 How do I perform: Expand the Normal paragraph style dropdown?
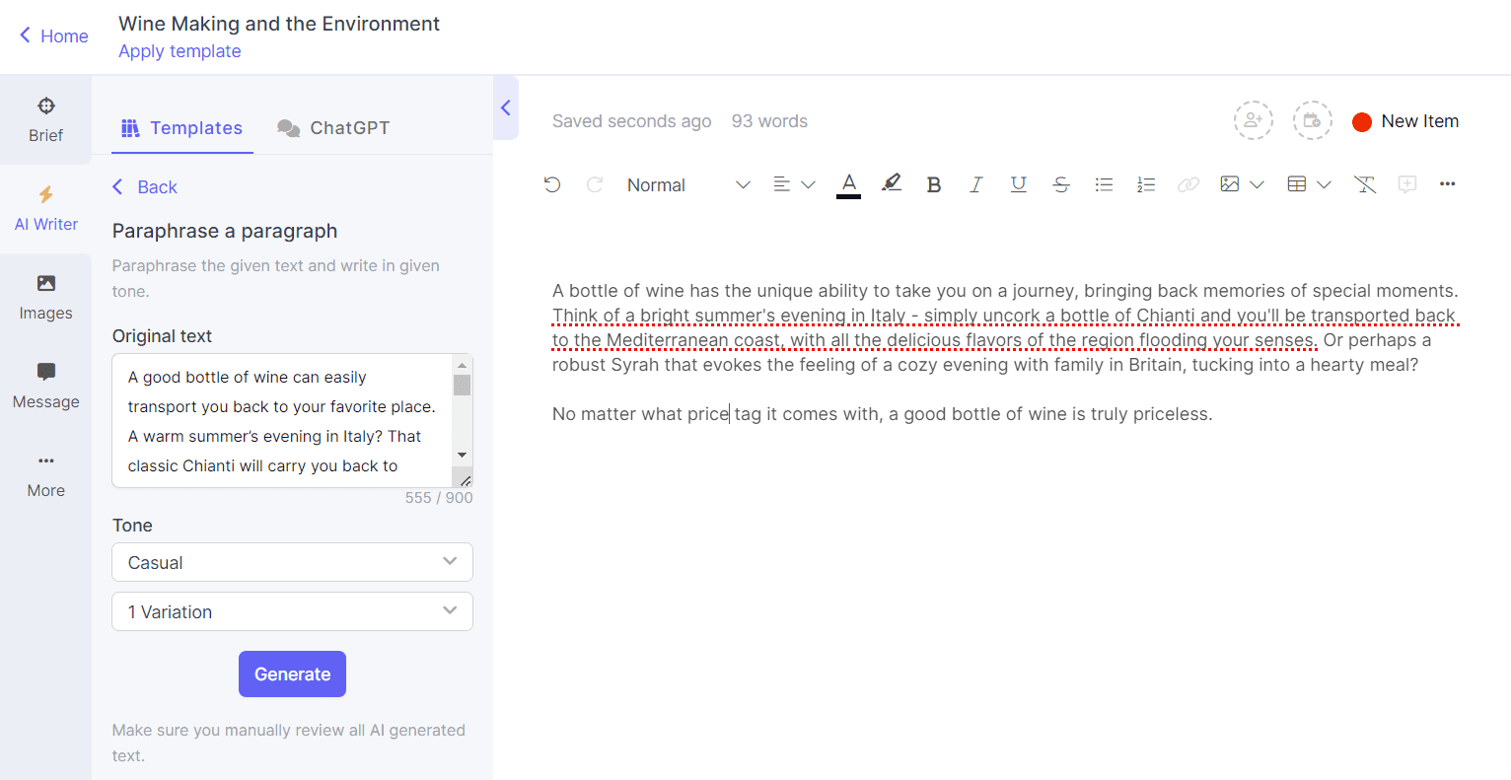coord(688,185)
